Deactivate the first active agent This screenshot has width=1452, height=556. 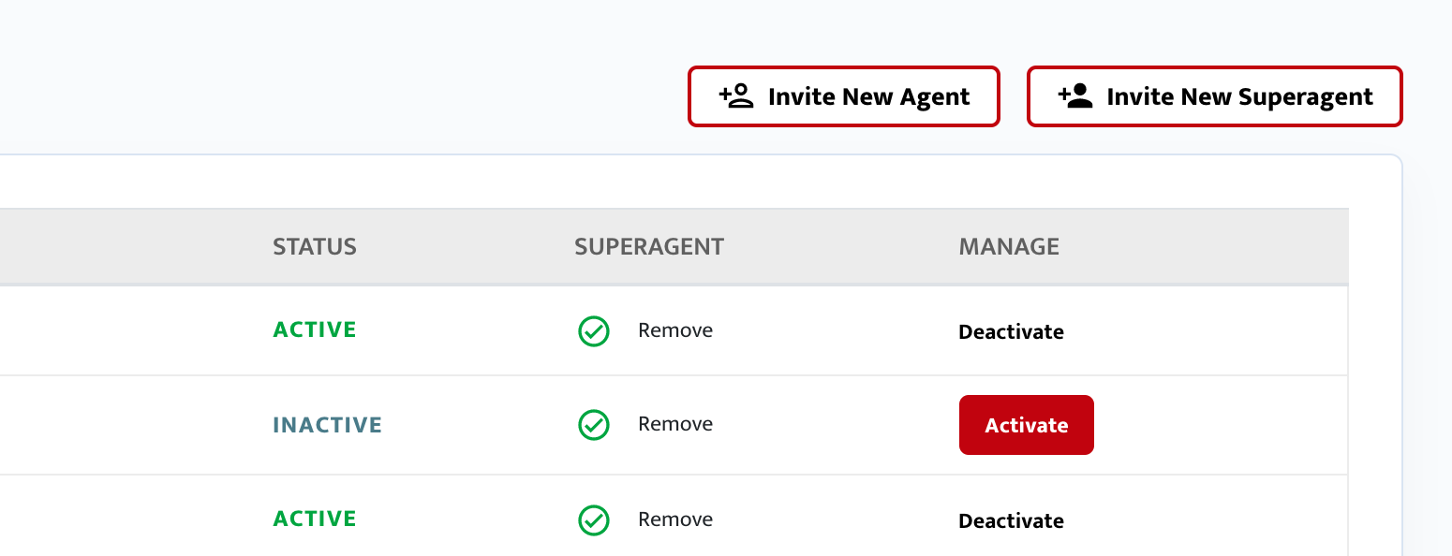pos(1011,331)
